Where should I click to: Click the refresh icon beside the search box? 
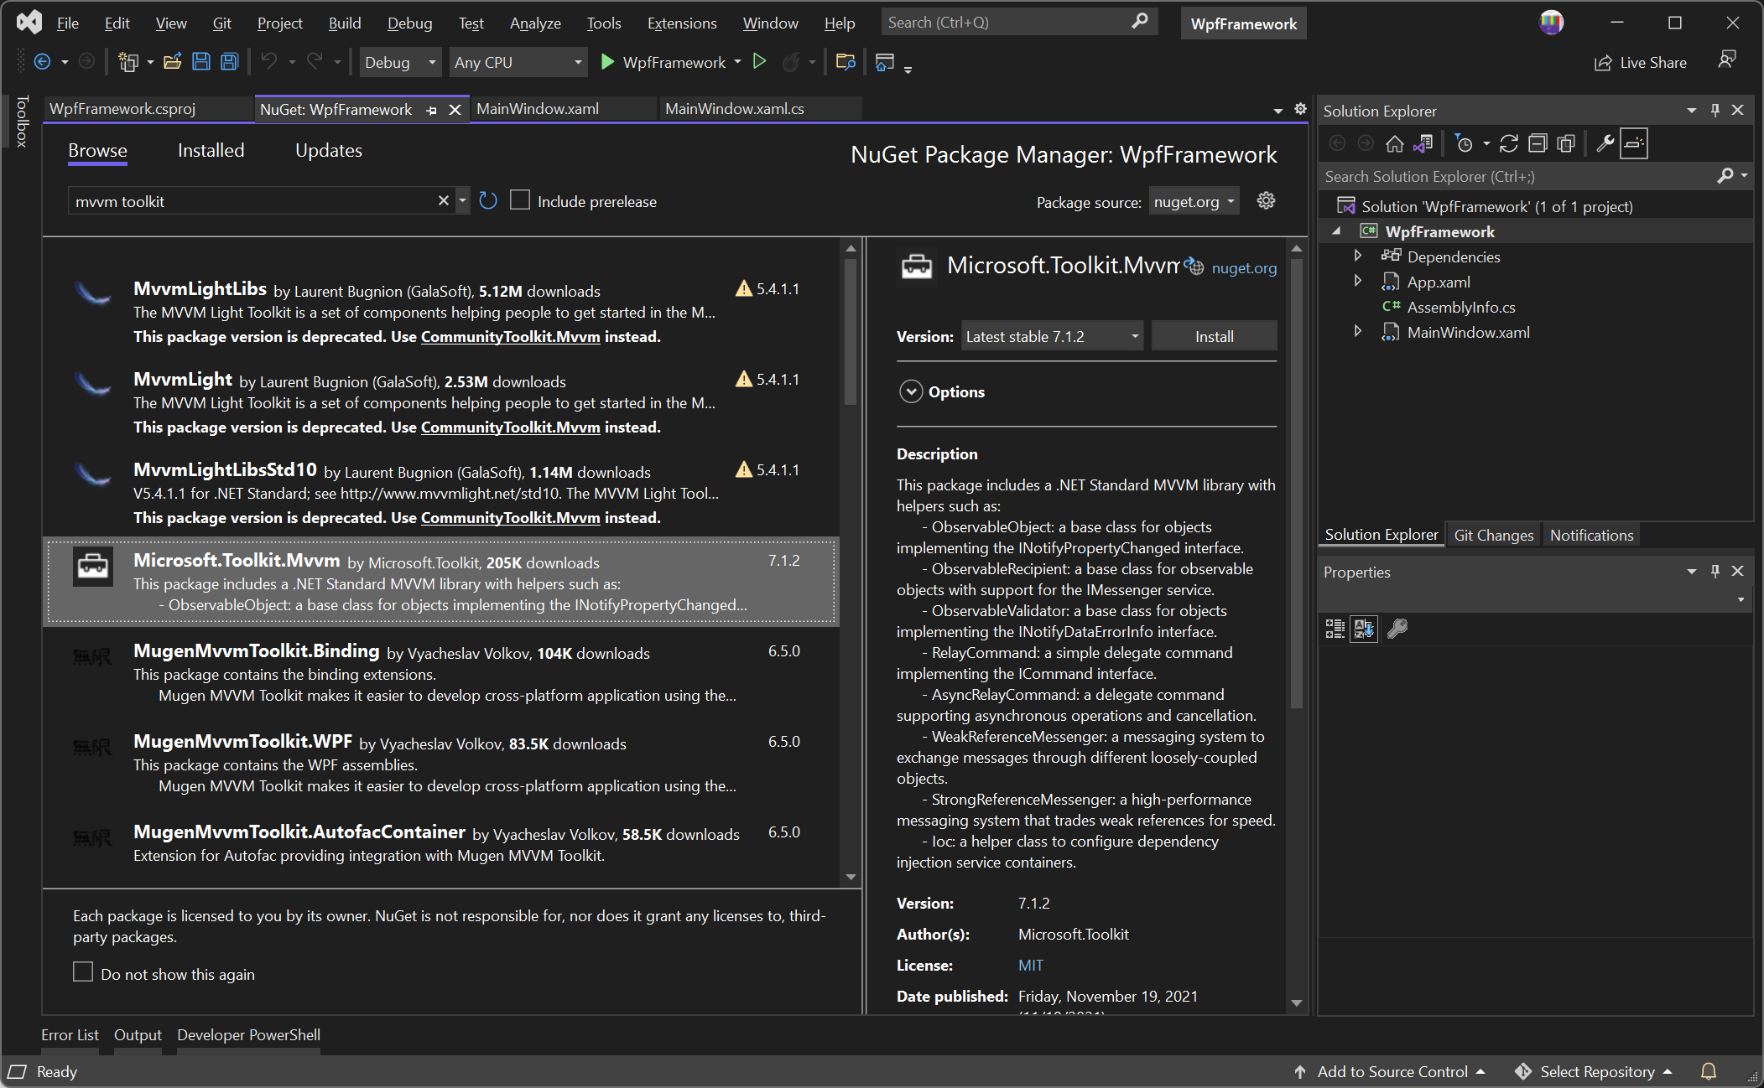tap(488, 201)
